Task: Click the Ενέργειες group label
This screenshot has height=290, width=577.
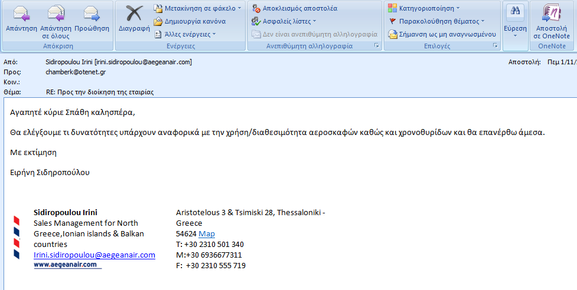Action: 181,46
